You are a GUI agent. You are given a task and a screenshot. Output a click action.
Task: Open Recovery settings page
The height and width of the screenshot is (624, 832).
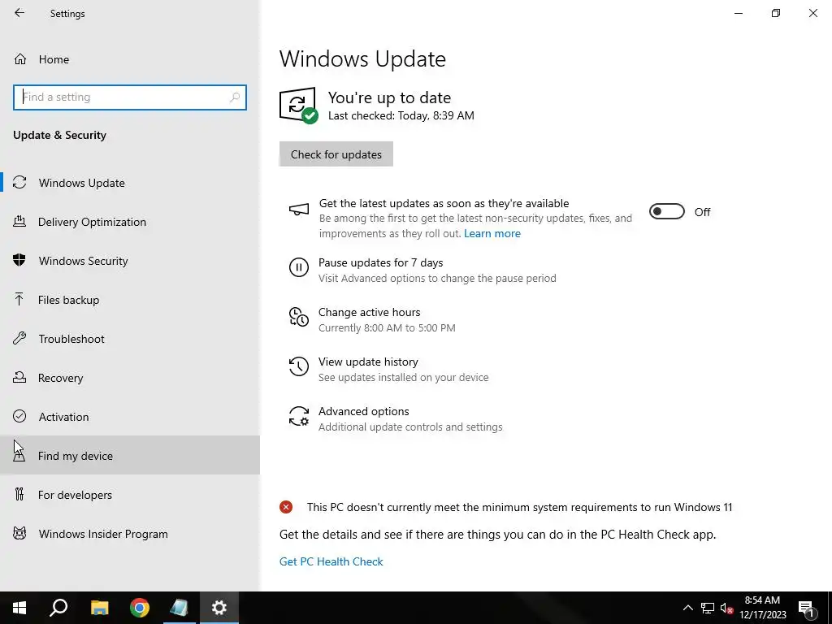pos(130,378)
